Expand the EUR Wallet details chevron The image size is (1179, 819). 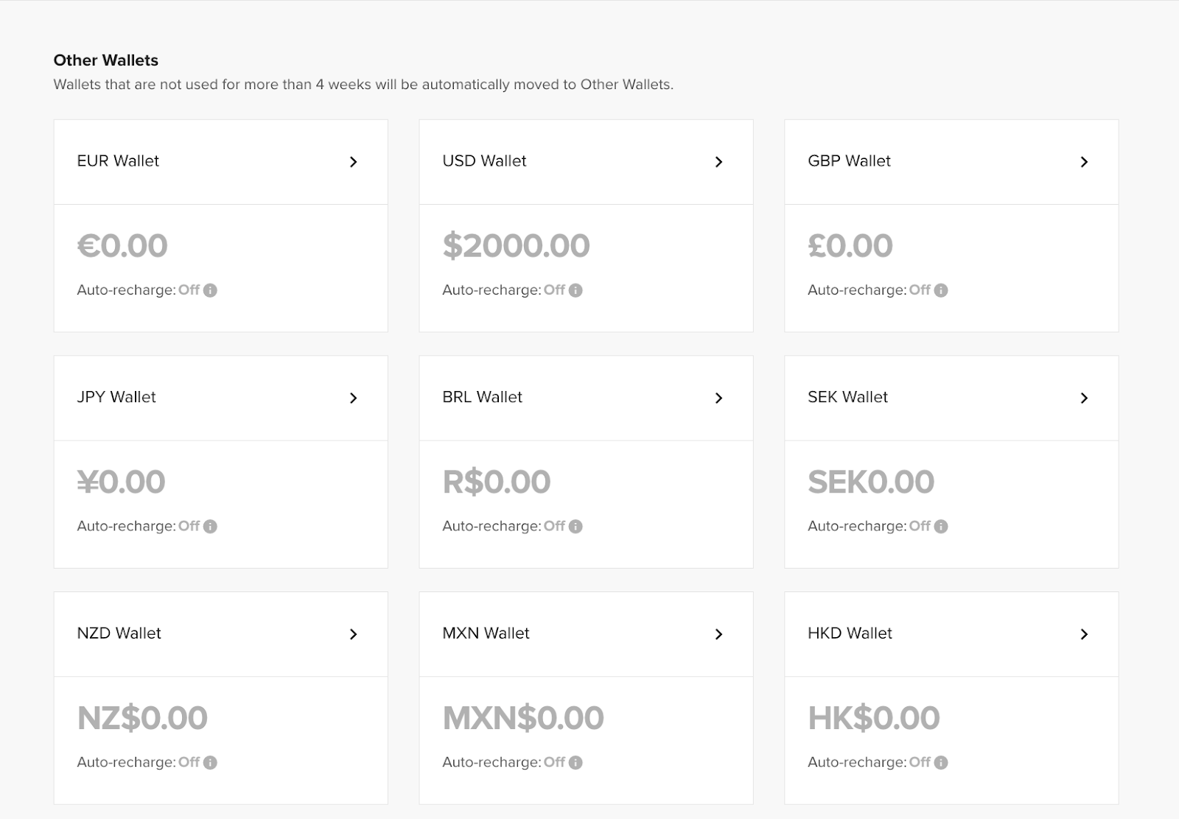(354, 162)
